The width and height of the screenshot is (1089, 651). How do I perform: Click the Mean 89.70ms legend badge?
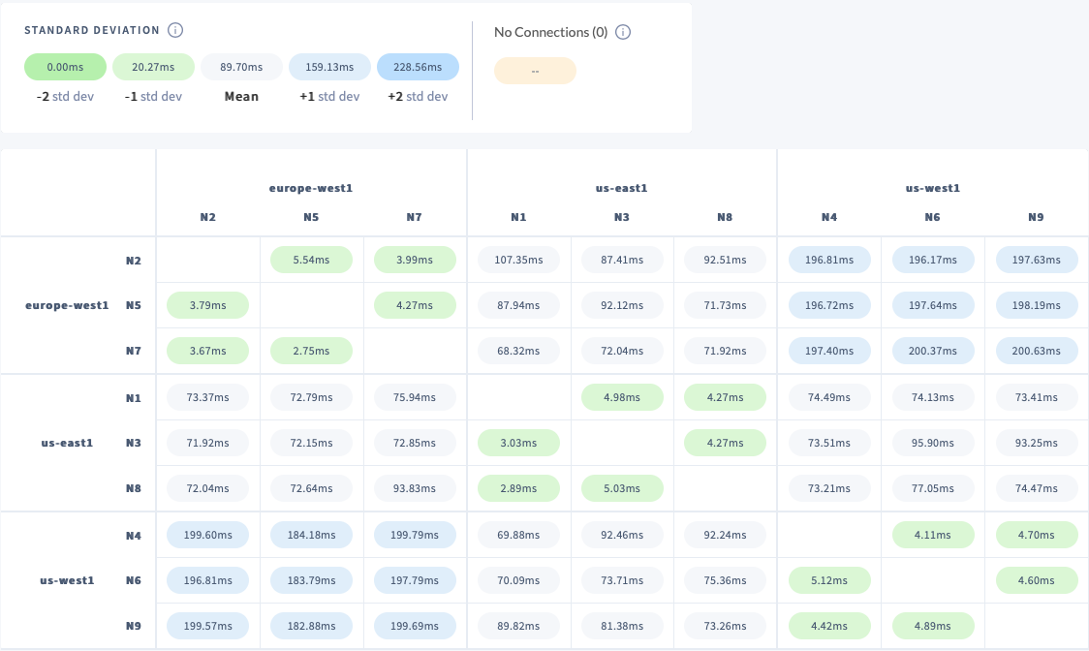point(241,67)
